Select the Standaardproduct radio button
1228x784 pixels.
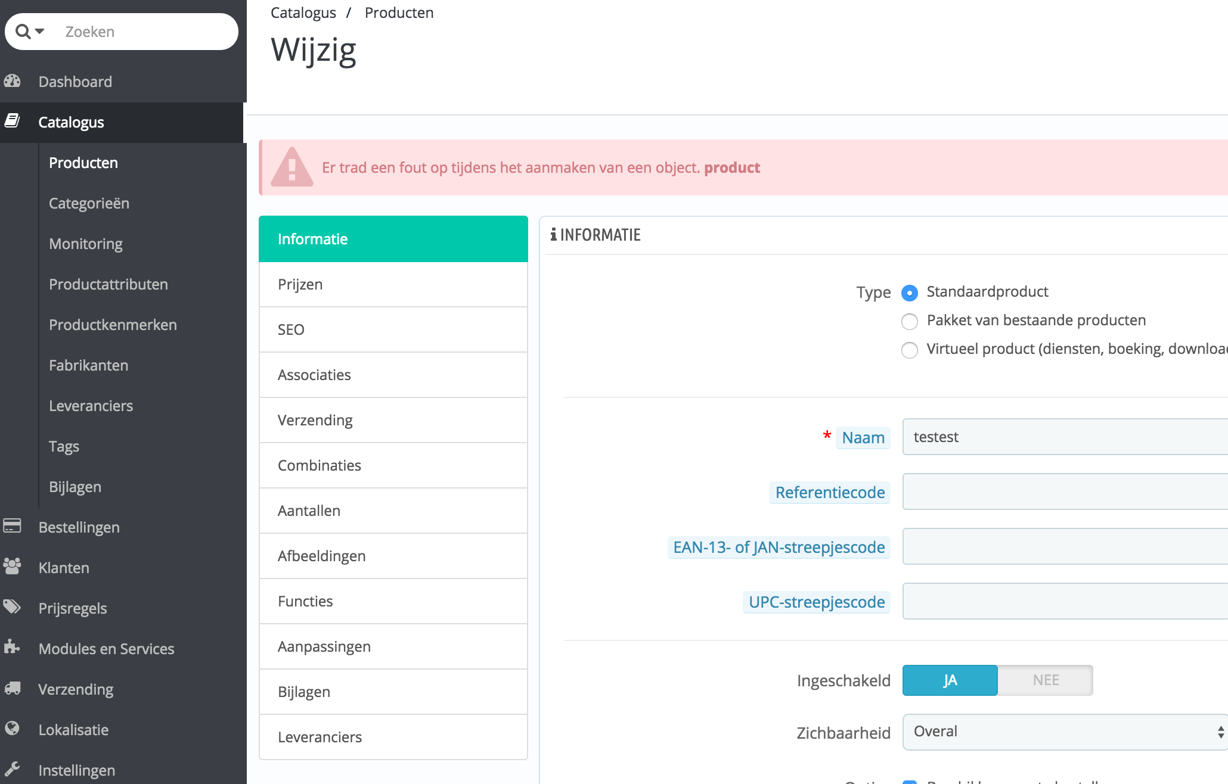[x=910, y=293]
